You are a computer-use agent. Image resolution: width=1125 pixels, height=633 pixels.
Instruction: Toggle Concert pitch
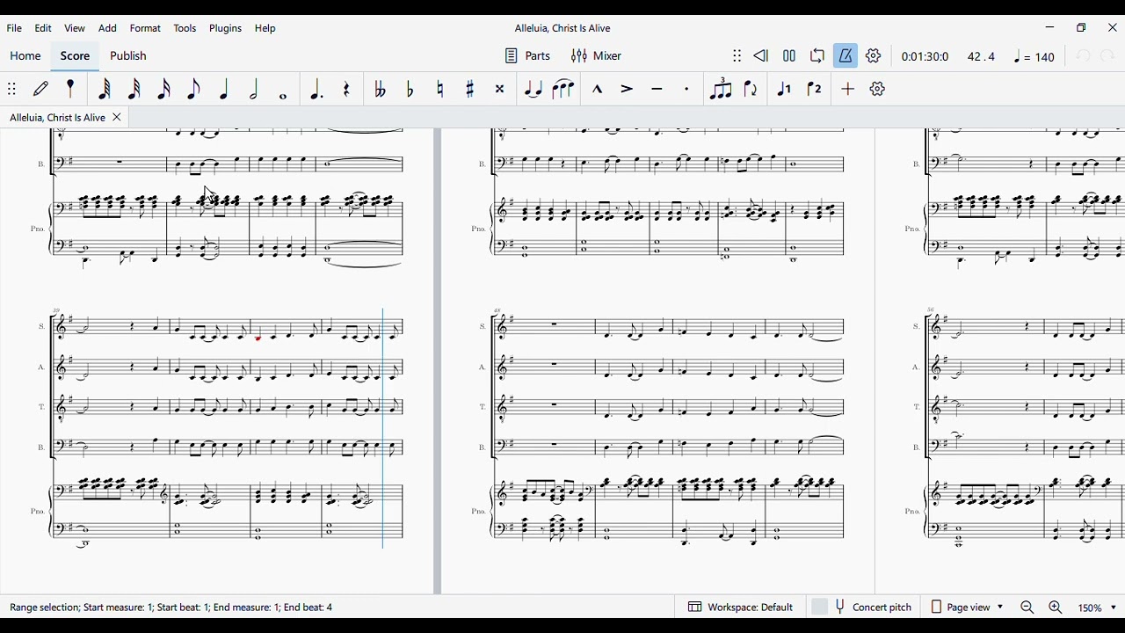pyautogui.click(x=863, y=608)
